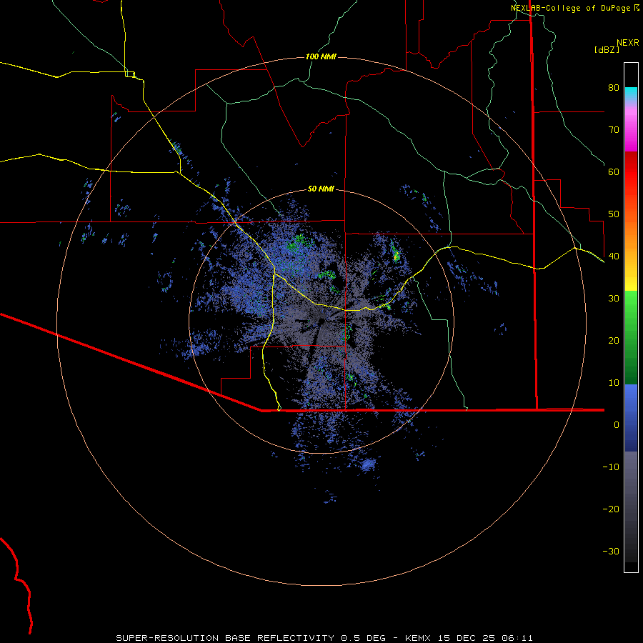Click the -10 dBZ scale value
Image resolution: width=643 pixels, height=643 pixels.
(x=611, y=467)
